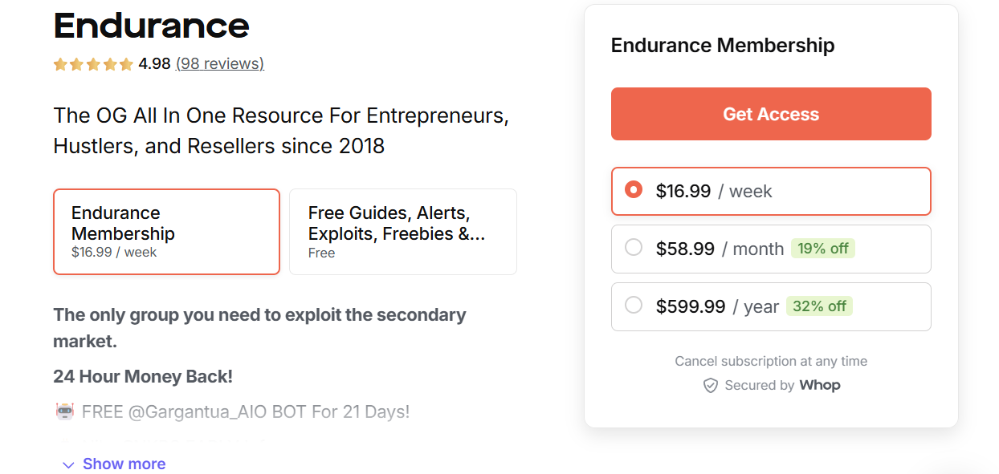Click the chevron beside Show more
Image resolution: width=999 pixels, height=474 pixels.
coord(67,464)
